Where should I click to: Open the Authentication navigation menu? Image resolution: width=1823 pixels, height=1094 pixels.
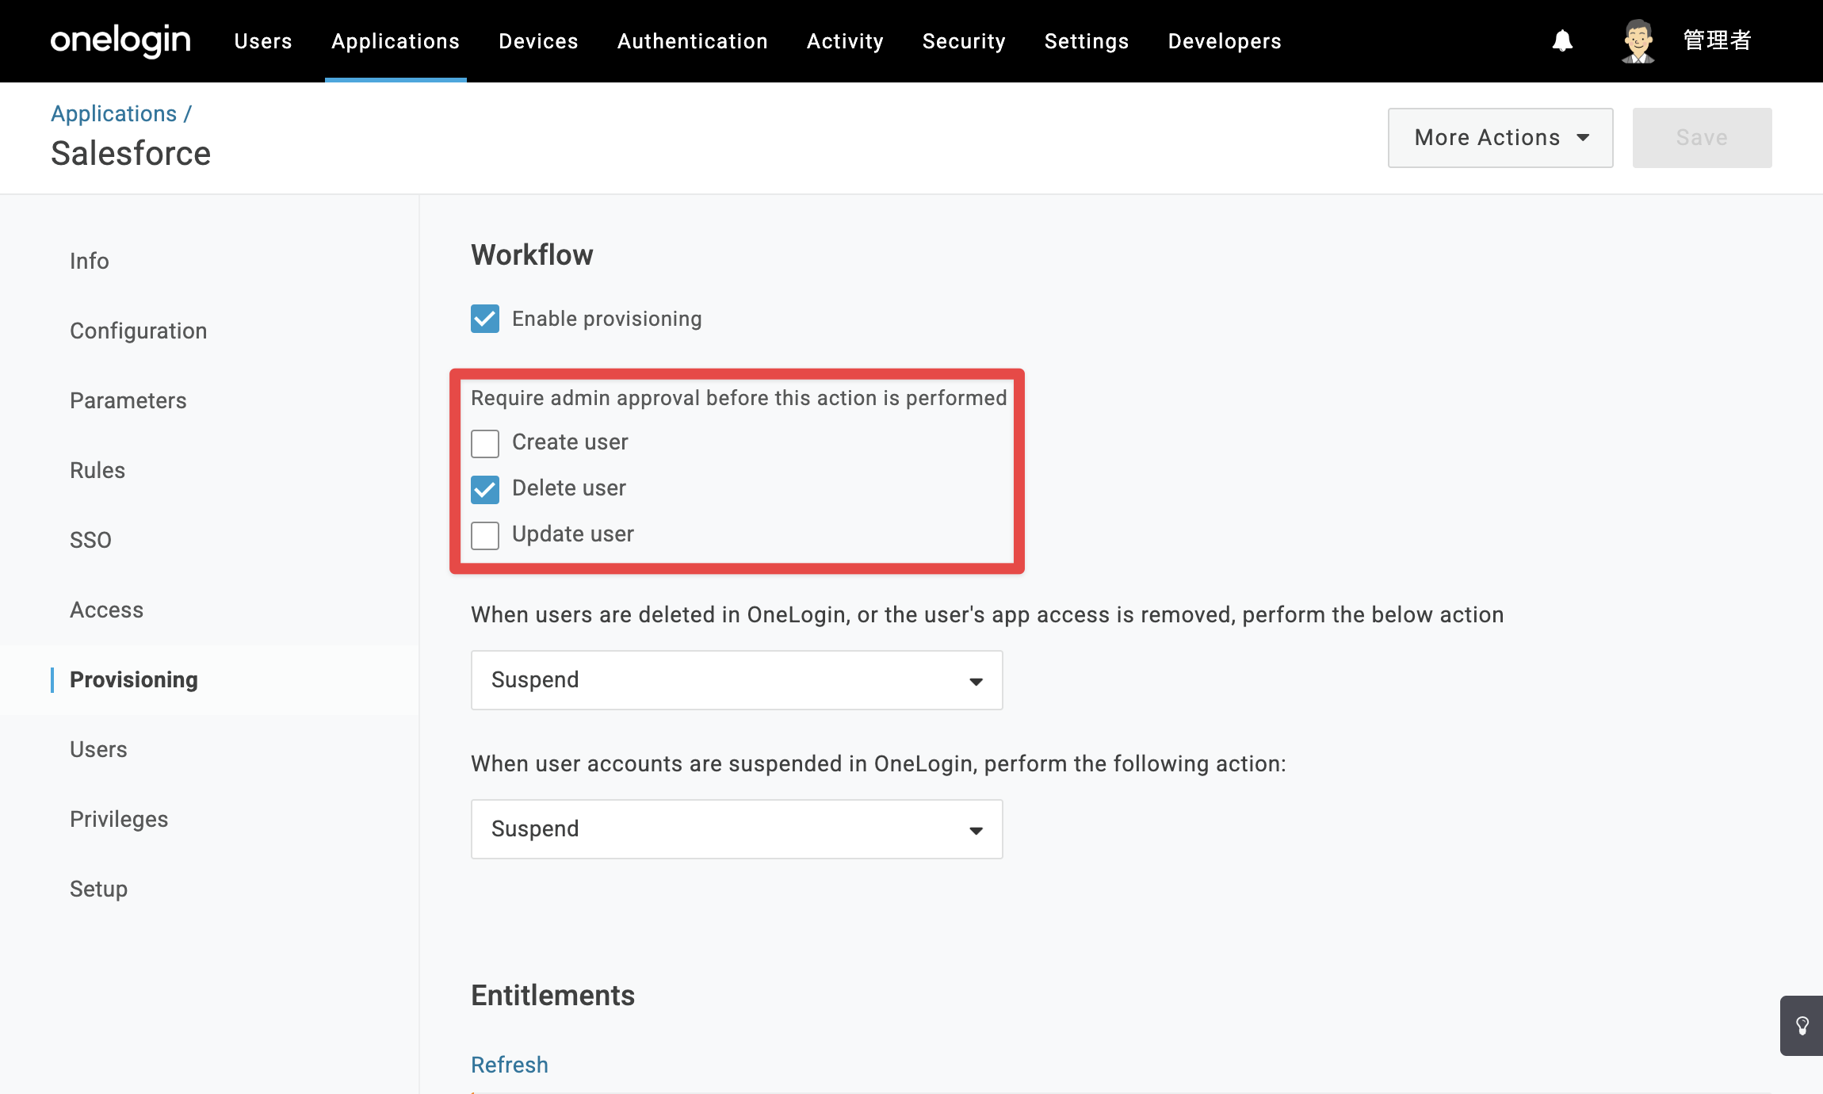click(x=693, y=41)
